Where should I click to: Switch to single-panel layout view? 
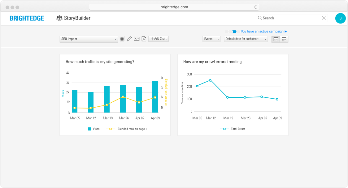[276, 39]
